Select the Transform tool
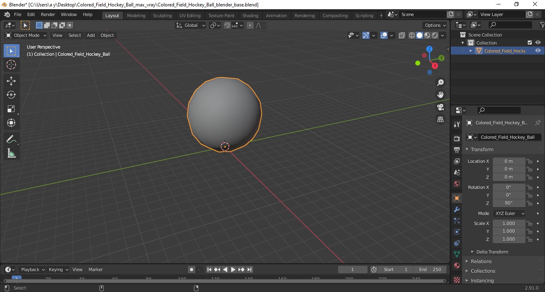This screenshot has width=545, height=292. pyautogui.click(x=11, y=123)
